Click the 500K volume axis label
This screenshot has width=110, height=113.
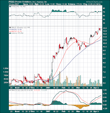coord(6,79)
